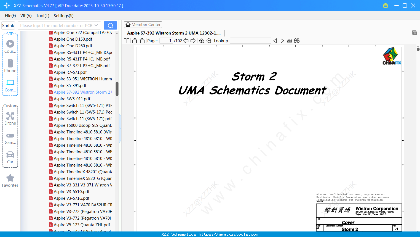Open the Drone category
420x237 pixels.
click(x=10, y=118)
